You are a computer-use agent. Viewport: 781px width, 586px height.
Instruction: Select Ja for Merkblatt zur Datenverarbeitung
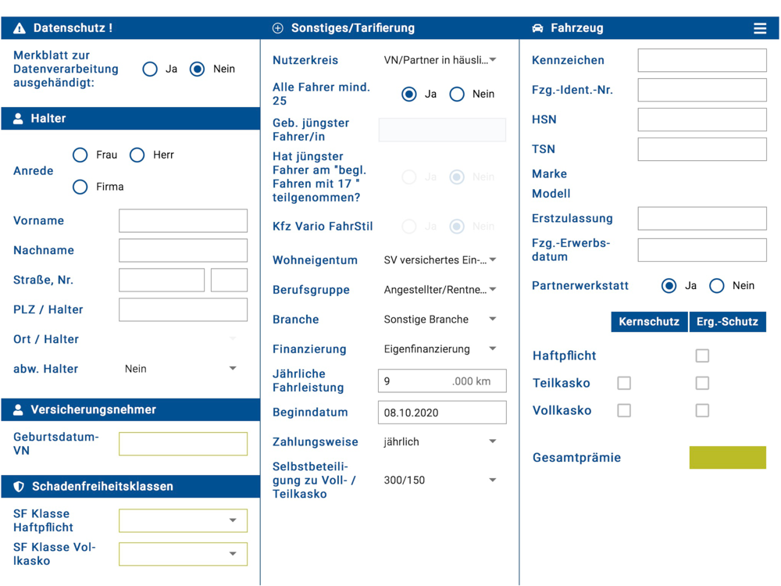(149, 69)
